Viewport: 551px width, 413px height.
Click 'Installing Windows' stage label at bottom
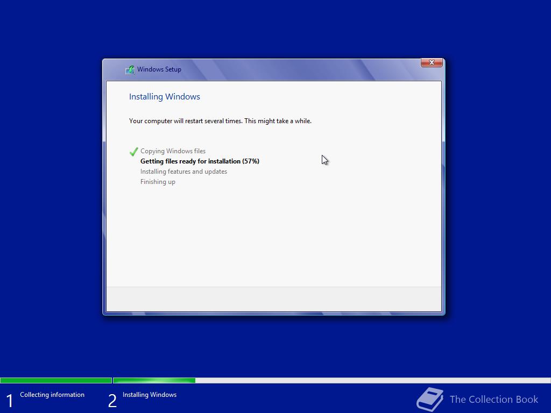tap(150, 394)
